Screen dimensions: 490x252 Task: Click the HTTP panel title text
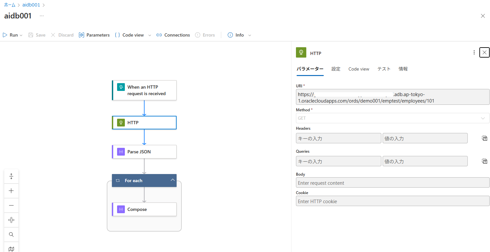tap(316, 53)
